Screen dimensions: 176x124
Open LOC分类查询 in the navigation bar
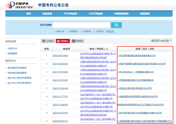96,14
